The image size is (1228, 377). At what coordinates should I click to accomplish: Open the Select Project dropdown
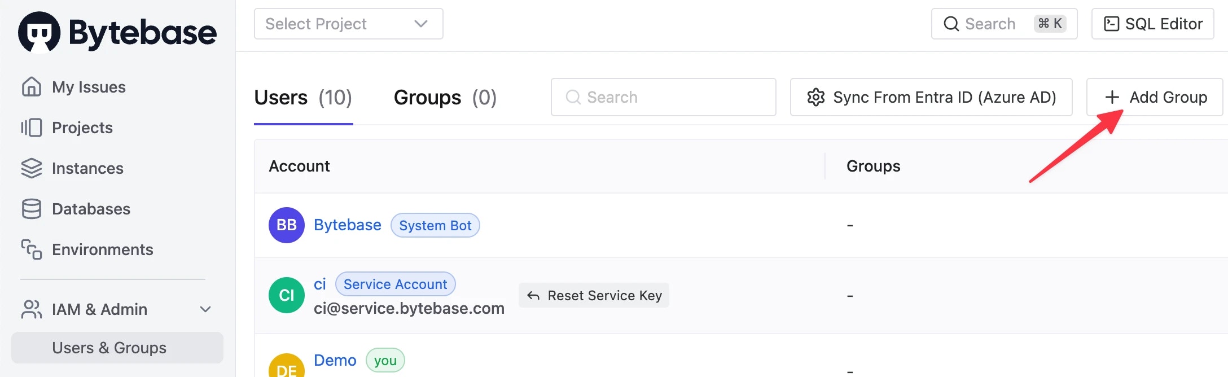(348, 24)
